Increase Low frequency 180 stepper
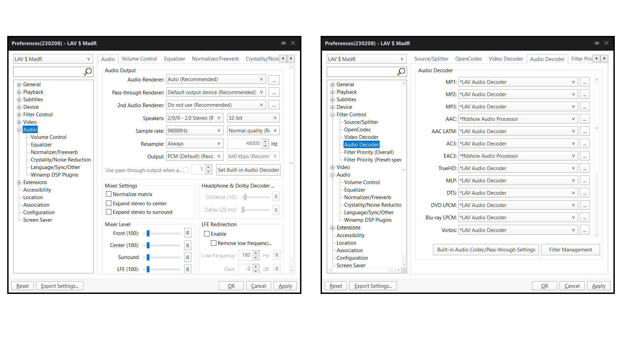Screen dimensions: 622x349 tap(256, 253)
